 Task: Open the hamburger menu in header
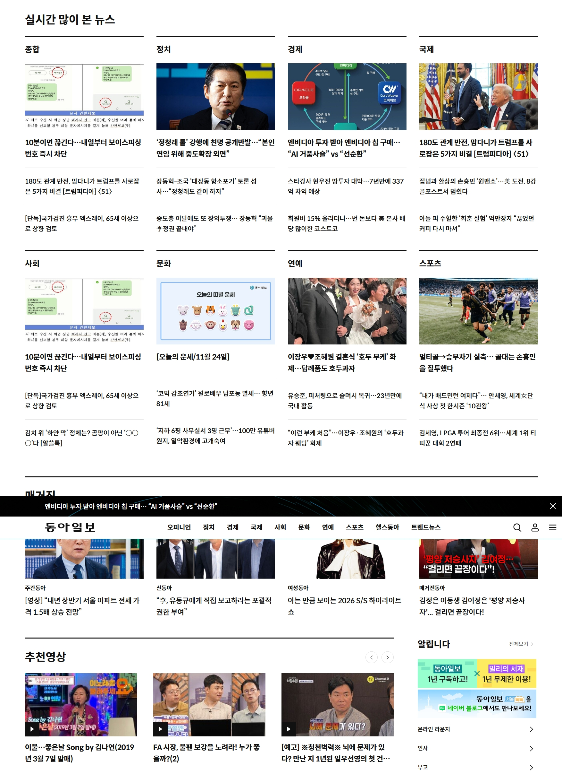pos(552,527)
